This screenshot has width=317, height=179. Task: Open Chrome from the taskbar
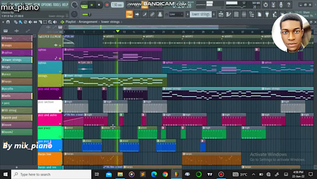(x=165, y=174)
